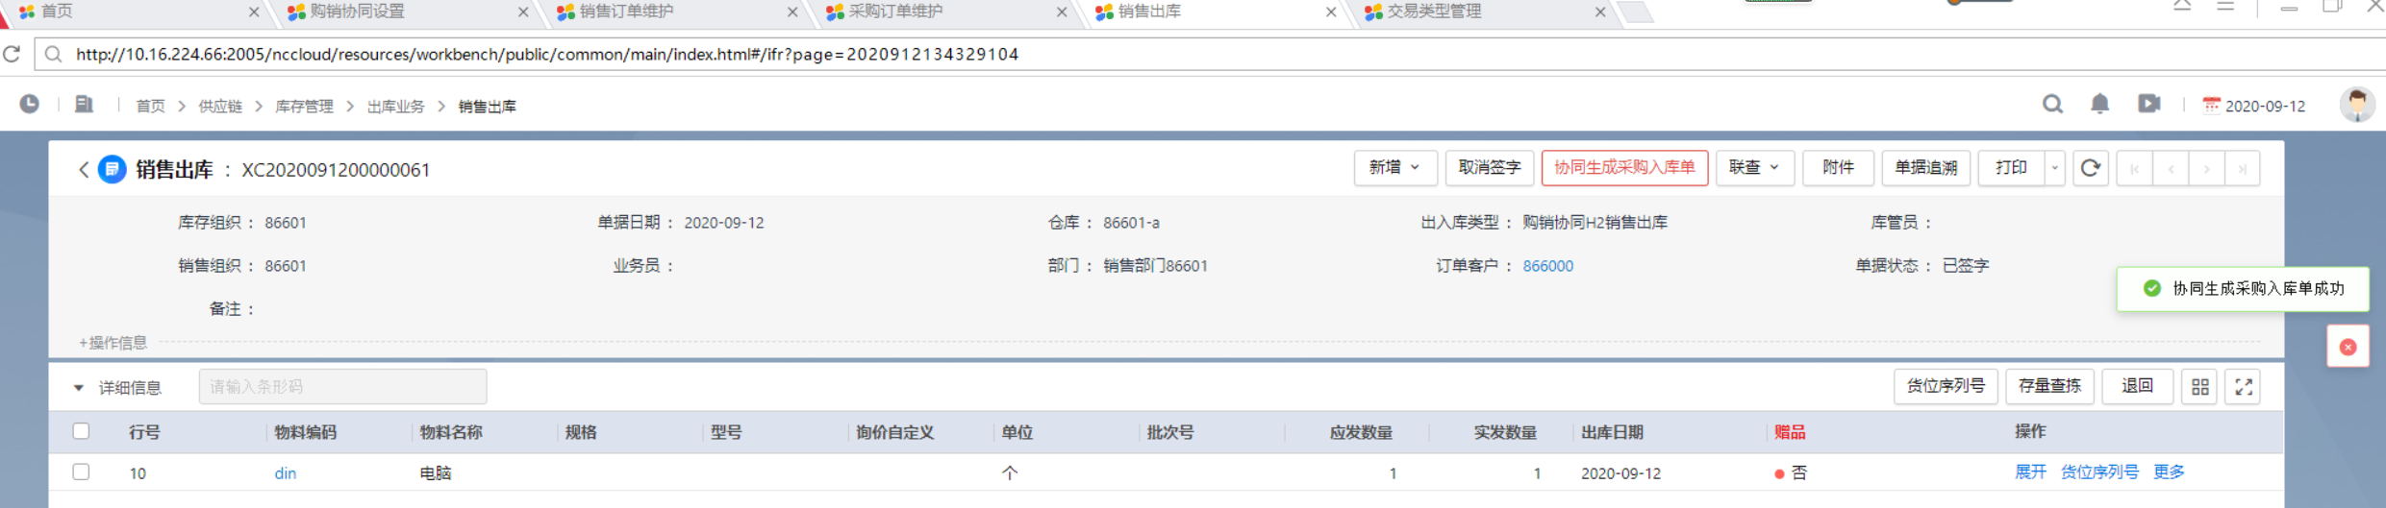This screenshot has height=508, width=2386.
Task: Click the barcode input field
Action: 342,387
